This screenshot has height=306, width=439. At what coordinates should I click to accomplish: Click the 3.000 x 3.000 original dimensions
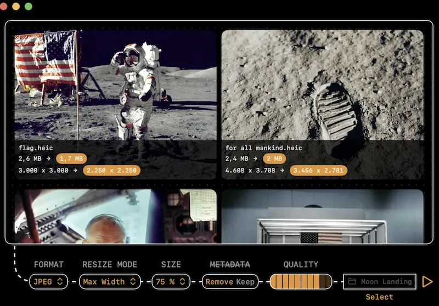(43, 171)
